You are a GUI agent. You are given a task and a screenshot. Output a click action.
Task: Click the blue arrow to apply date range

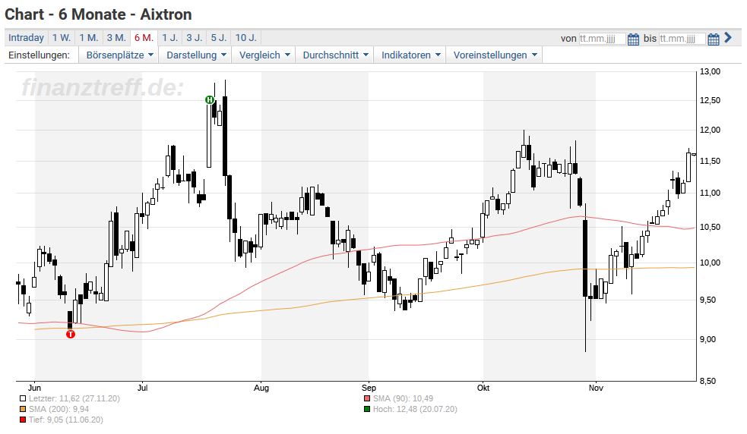(727, 37)
